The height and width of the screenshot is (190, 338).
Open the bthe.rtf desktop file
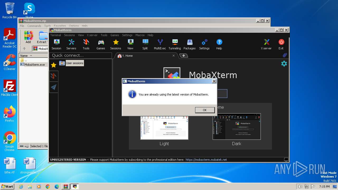(10, 166)
